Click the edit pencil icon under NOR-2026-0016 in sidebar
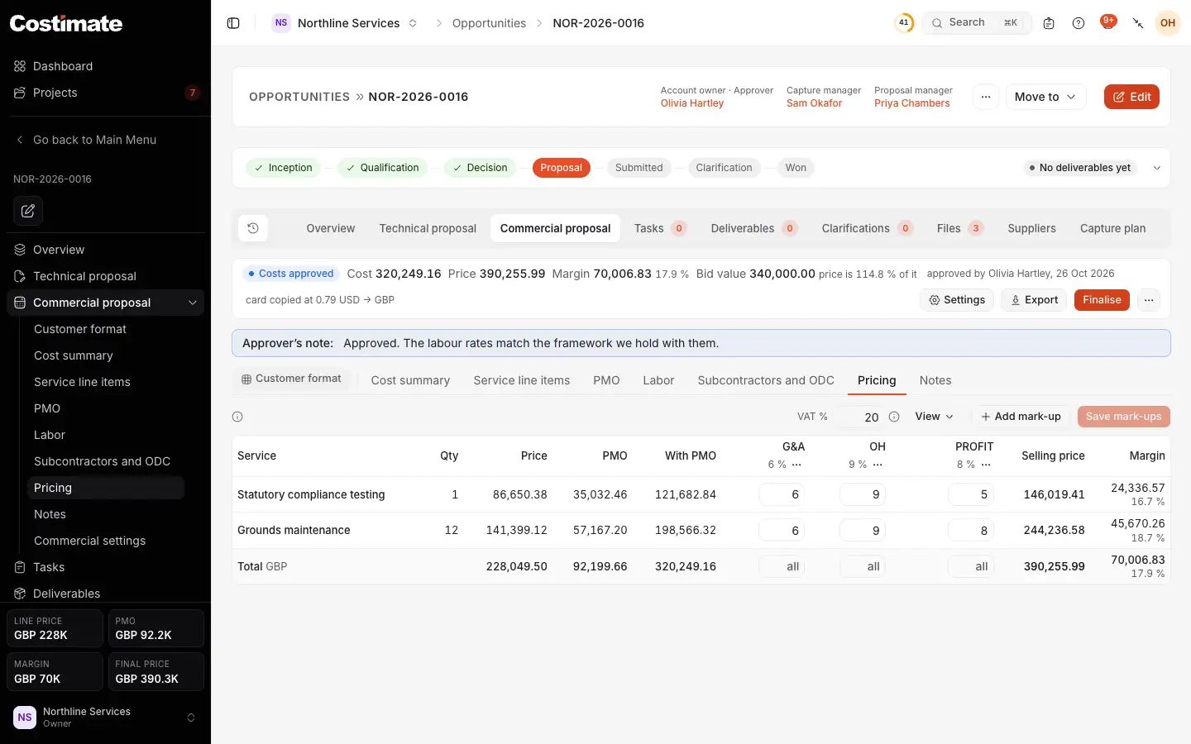This screenshot has width=1191, height=744. coord(28,211)
